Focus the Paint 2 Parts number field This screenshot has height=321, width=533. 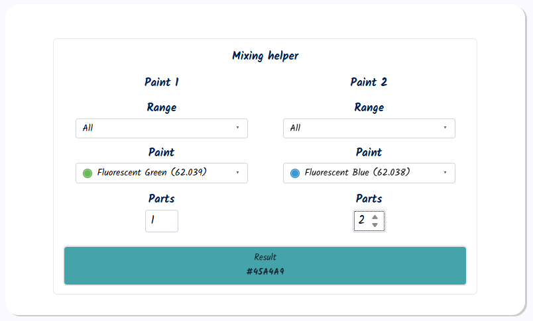[362, 221]
